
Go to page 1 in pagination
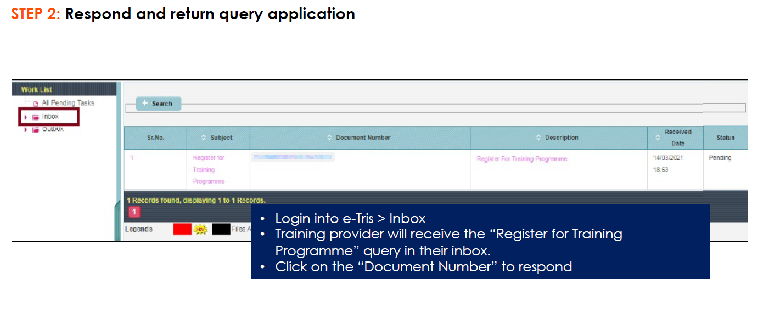(134, 212)
